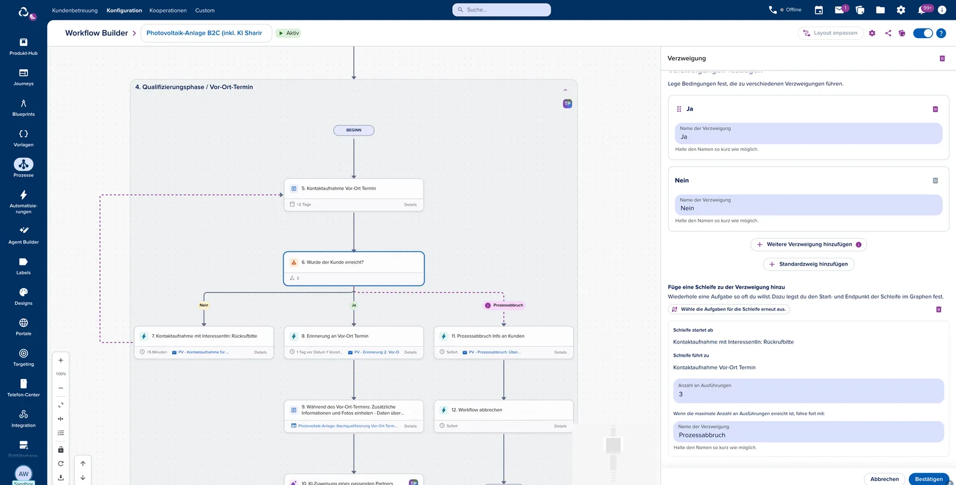Image resolution: width=956 pixels, height=485 pixels.
Task: Download the workflow via the export icon
Action: [60, 477]
